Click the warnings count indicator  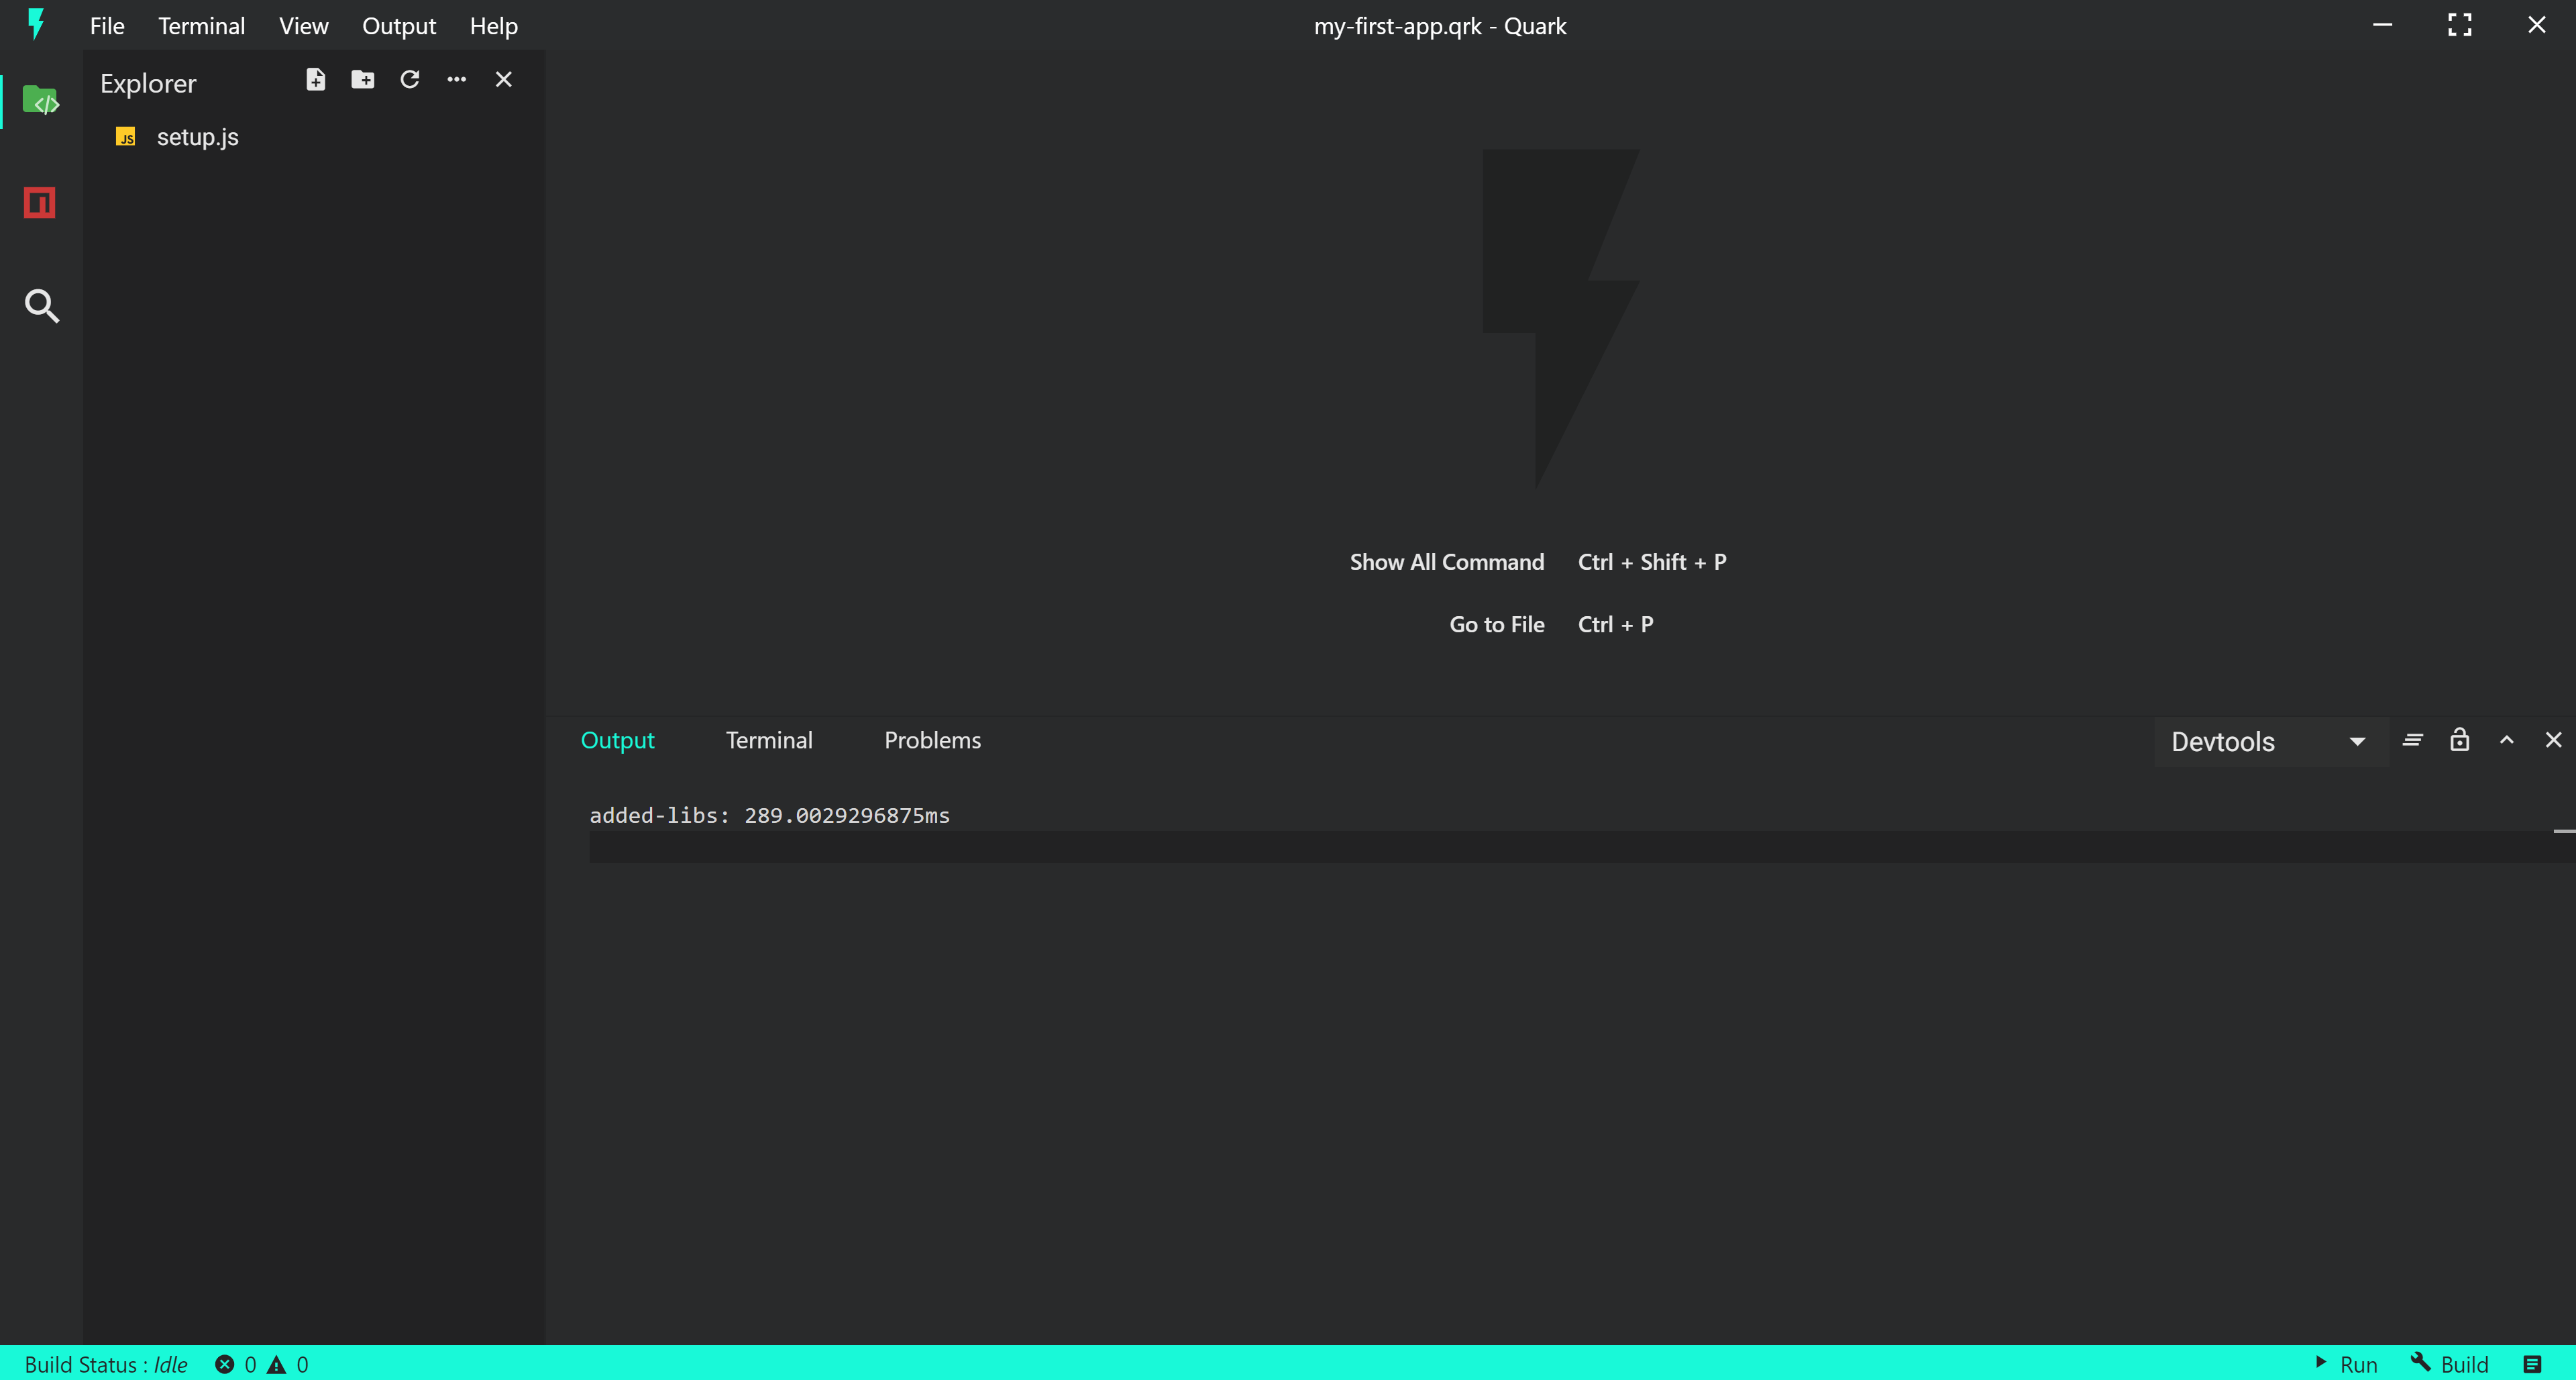pos(288,1364)
